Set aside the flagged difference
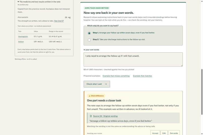 174,133
